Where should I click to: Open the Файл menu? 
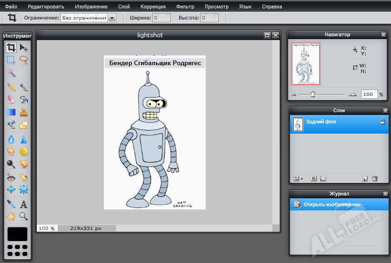pos(11,7)
